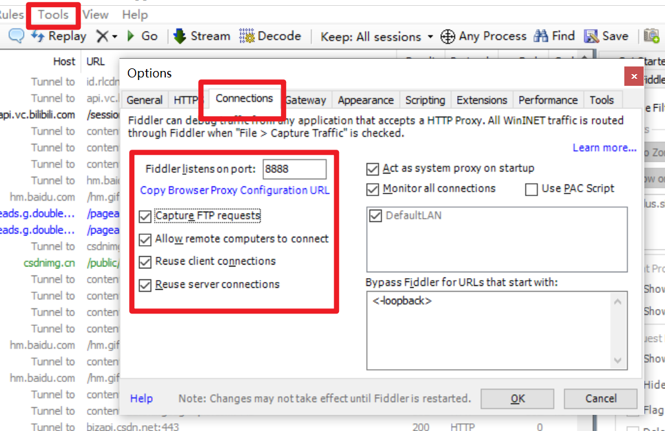Click the bypass list scroll down arrow
Screen dimensions: 665x431
coord(617,360)
